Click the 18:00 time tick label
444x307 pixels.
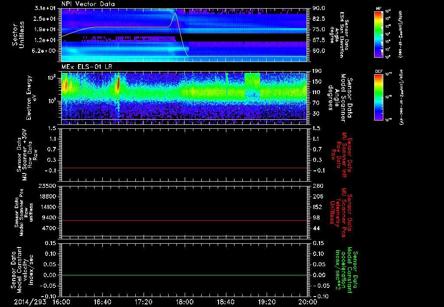[x=185, y=302]
